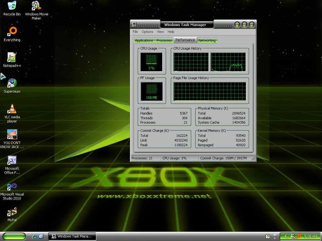Select the Windows Movie Maker shortcut
322x241 pixels.
(x=36, y=10)
